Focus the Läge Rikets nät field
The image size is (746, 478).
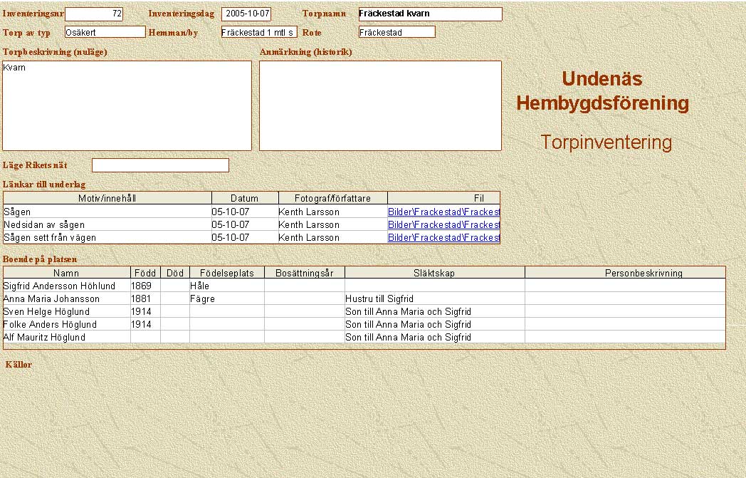(x=160, y=165)
